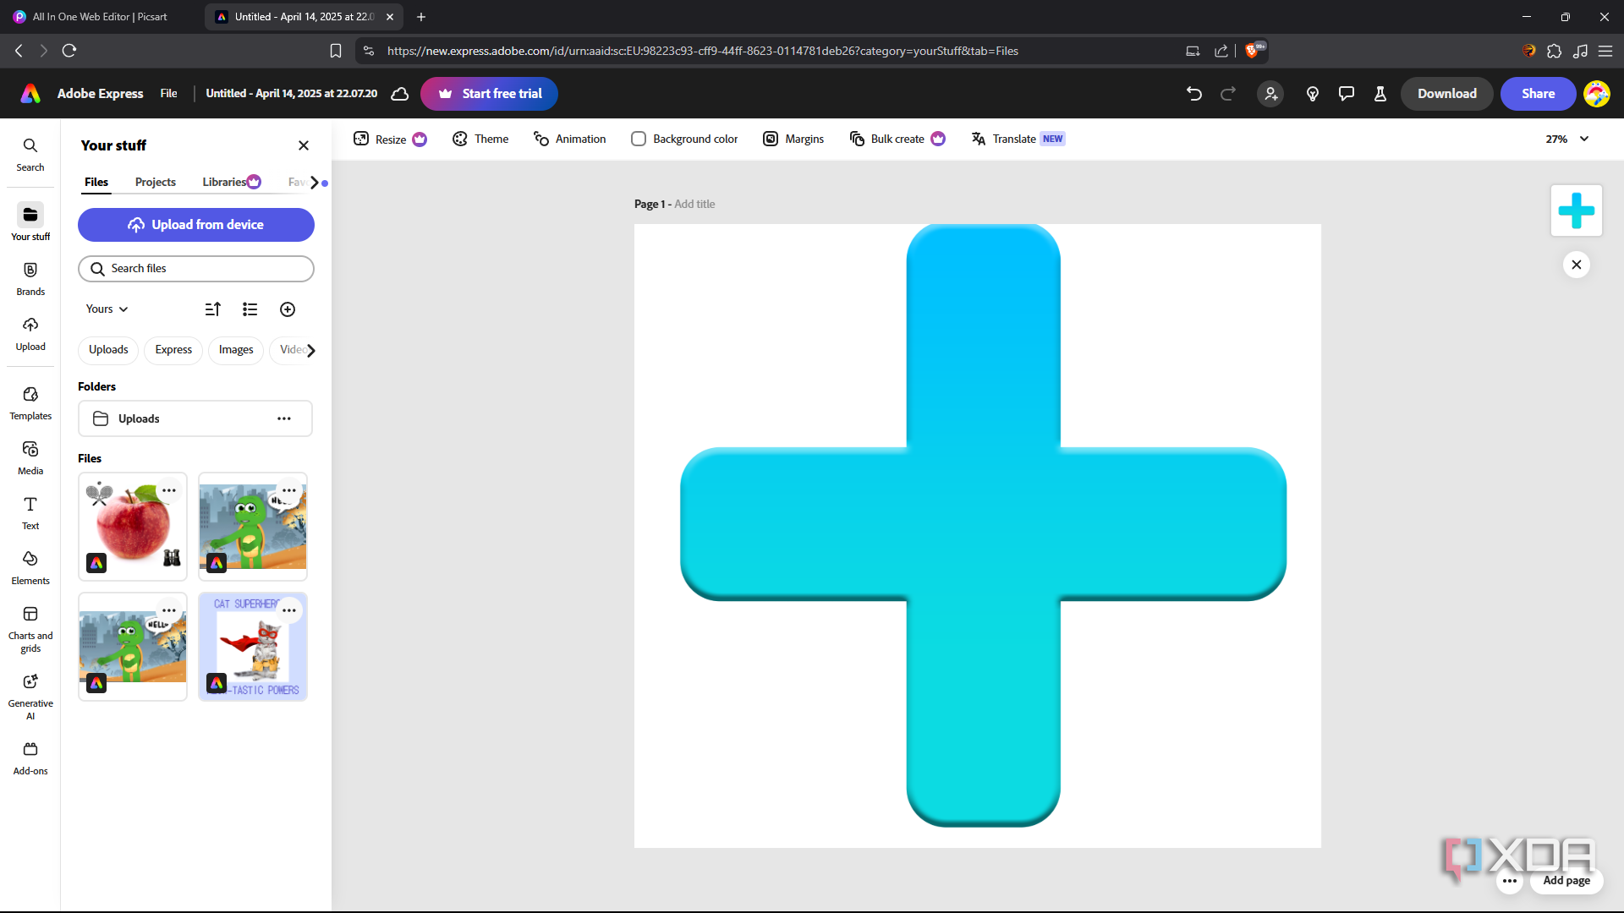
Task: Click the cloud sync status icon
Action: 400,94
